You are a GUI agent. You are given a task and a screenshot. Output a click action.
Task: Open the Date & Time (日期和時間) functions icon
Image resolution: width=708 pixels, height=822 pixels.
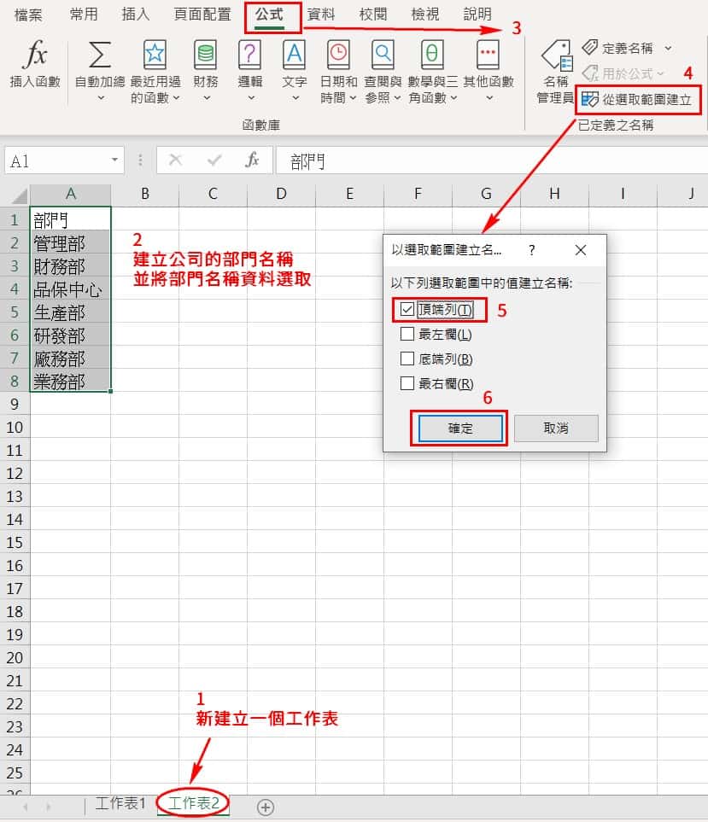pos(338,56)
